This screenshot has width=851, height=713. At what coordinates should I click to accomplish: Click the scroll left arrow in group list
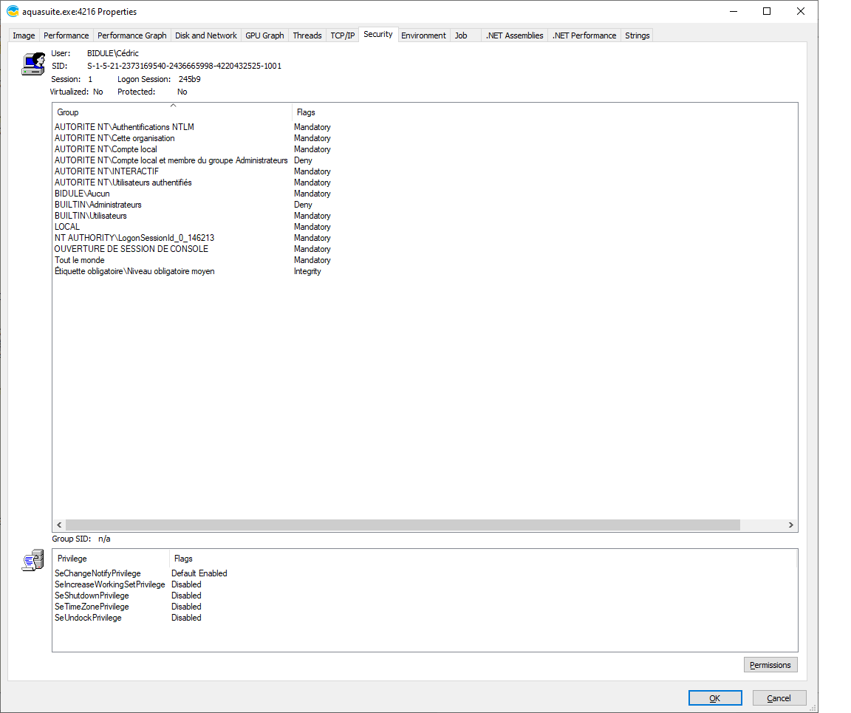point(59,525)
